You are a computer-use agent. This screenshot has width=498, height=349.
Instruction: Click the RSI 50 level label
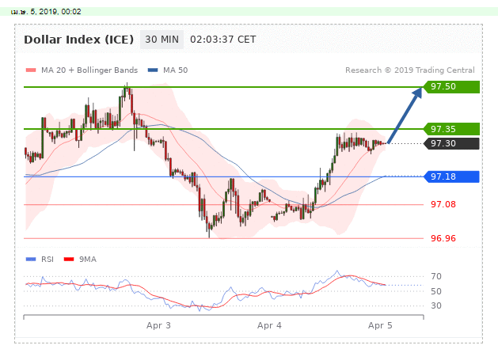tap(436, 291)
